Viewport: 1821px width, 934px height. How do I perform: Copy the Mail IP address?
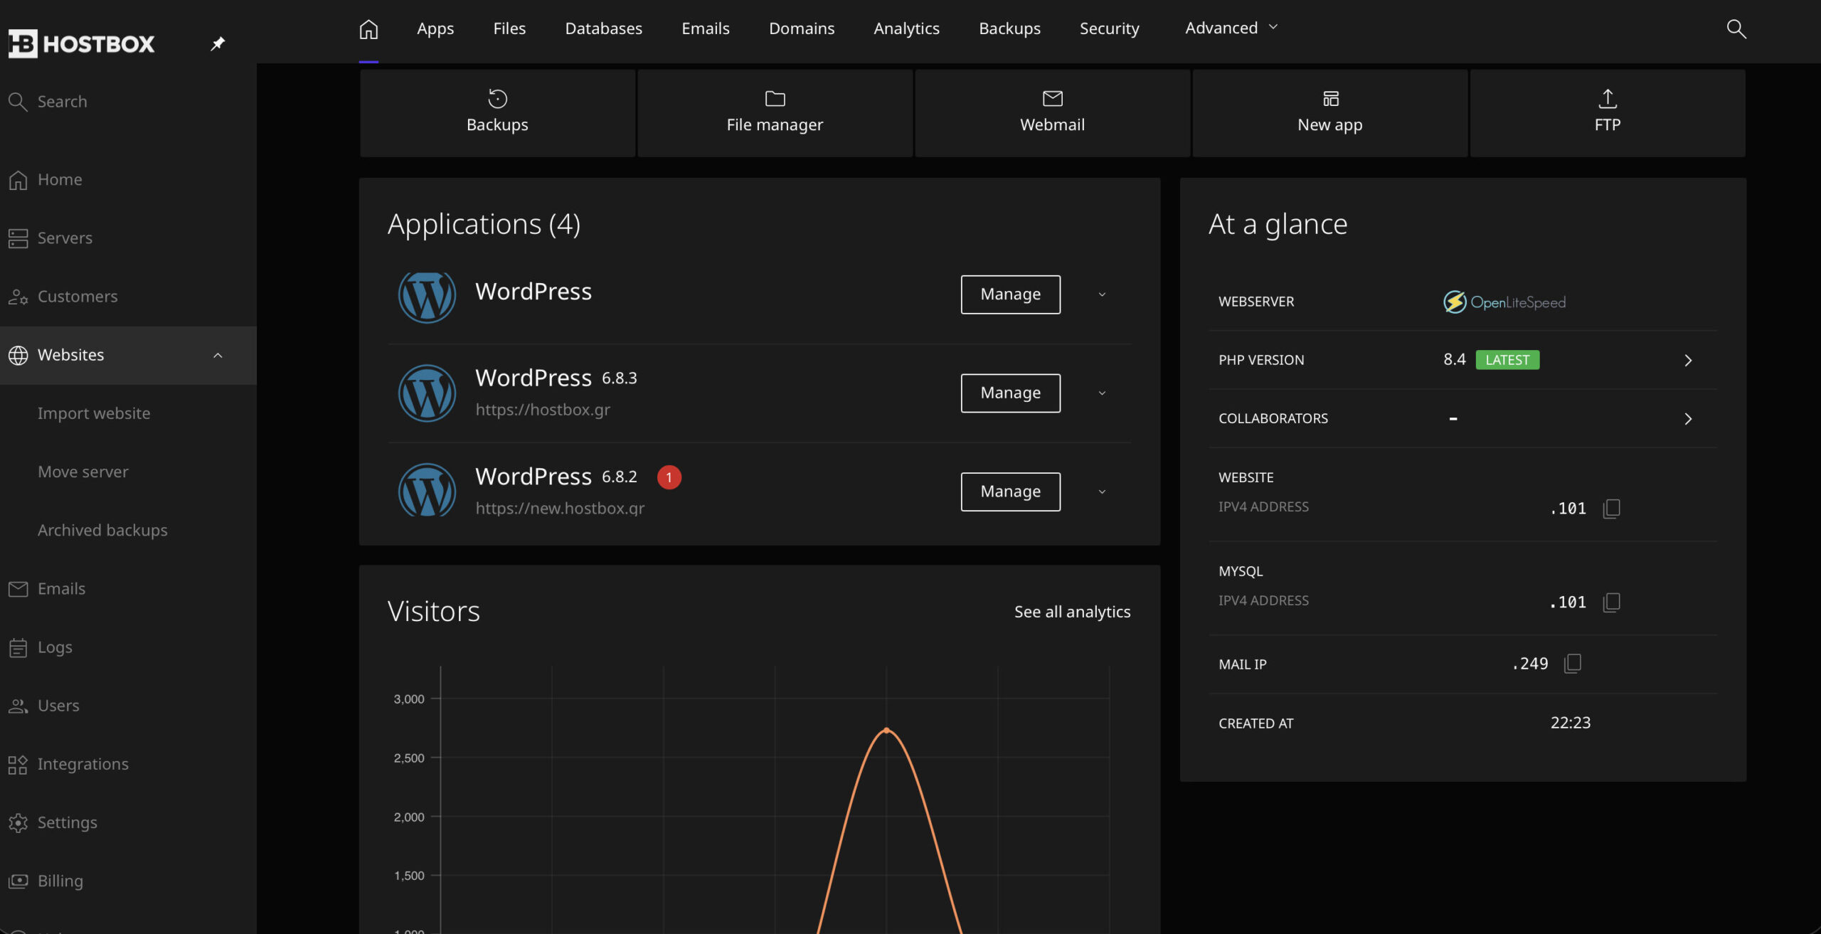coord(1573,663)
